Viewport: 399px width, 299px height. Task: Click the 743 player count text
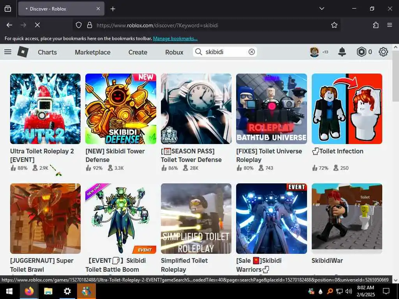(x=269, y=168)
